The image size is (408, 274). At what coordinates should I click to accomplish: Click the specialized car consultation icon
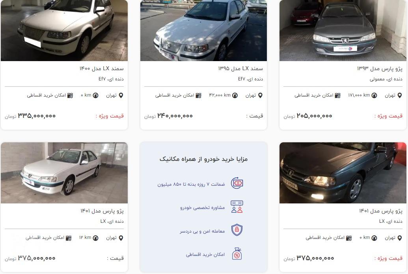237,207
